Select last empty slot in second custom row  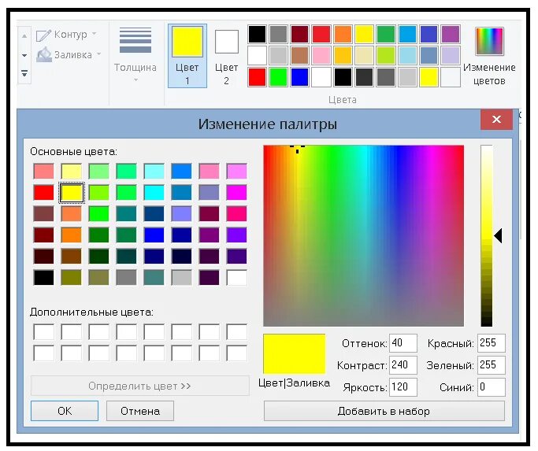(x=237, y=353)
